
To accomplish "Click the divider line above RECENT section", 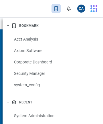I will (53, 95).
